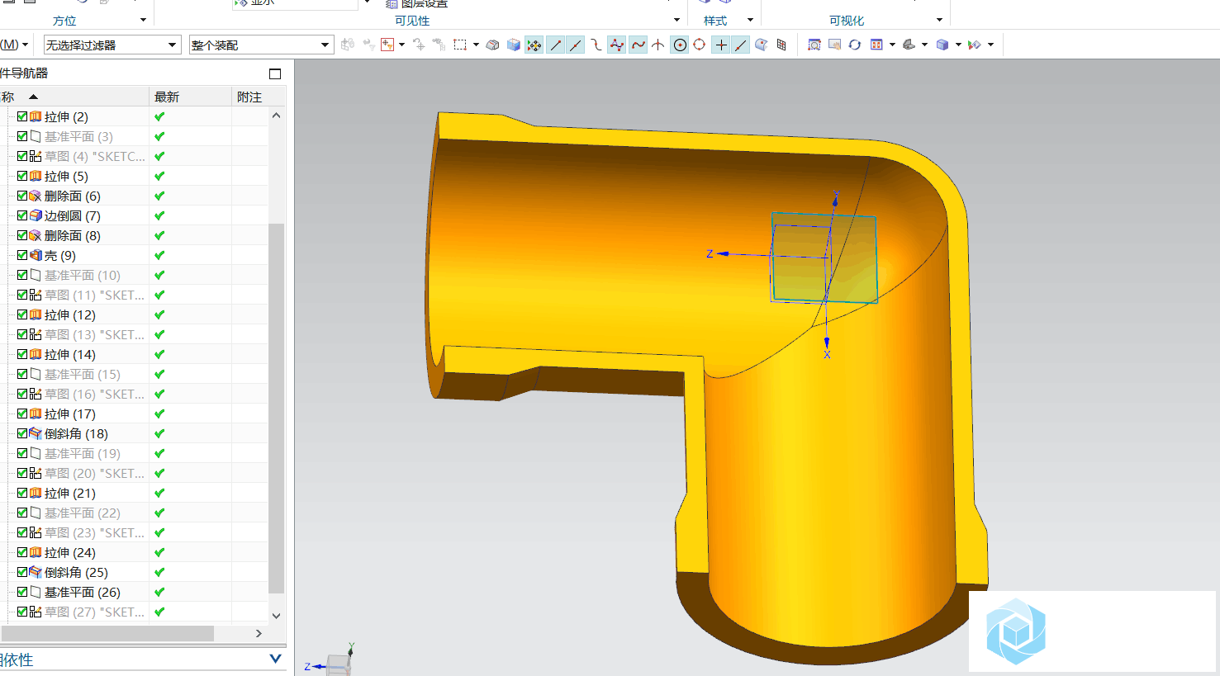
Task: Toggle Point on Face snap icon
Action: click(762, 45)
